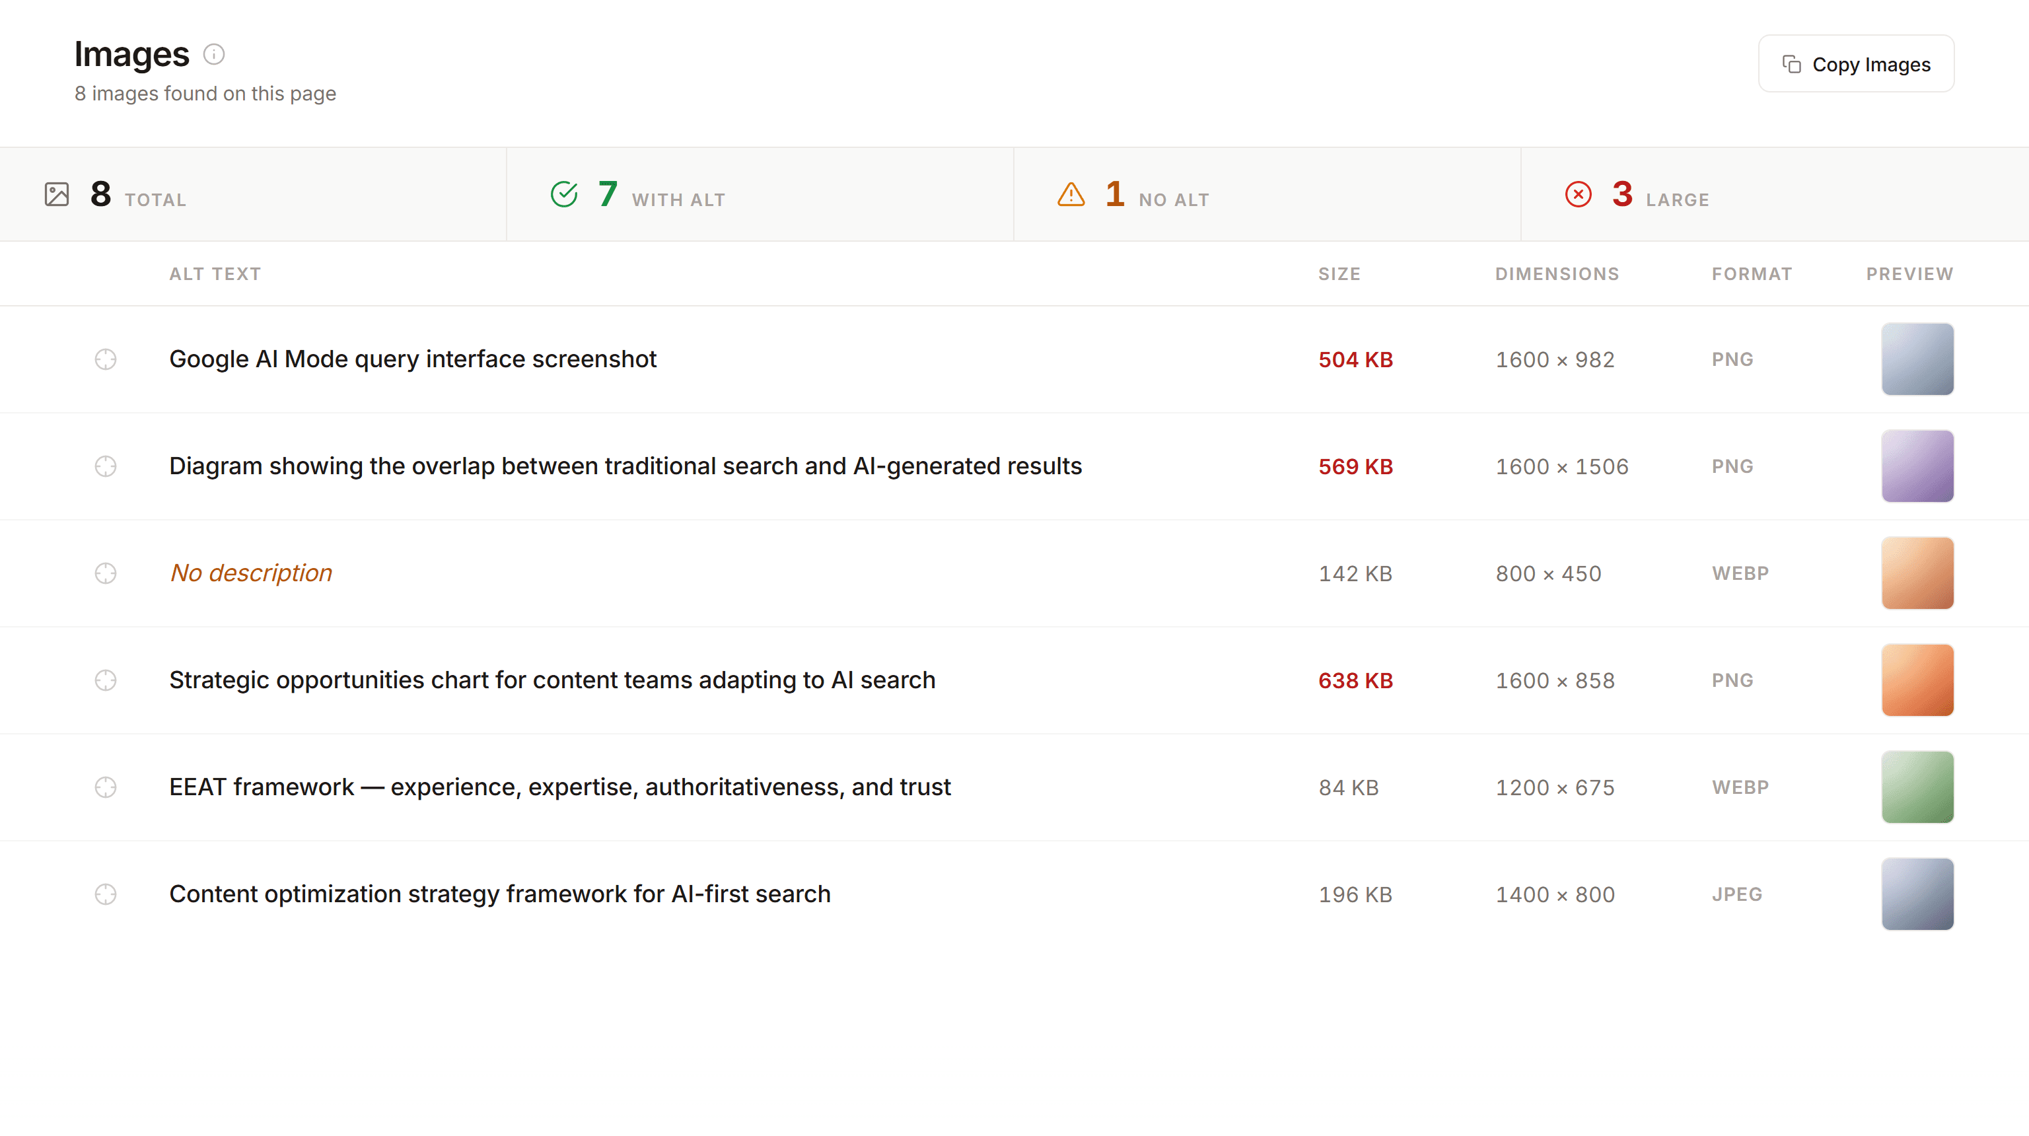Open purple preview thumbnail of Diagram image
Image resolution: width=2029 pixels, height=1136 pixels.
1917,466
